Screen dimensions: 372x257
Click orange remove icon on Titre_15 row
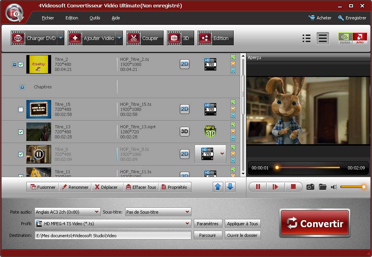pos(233,109)
